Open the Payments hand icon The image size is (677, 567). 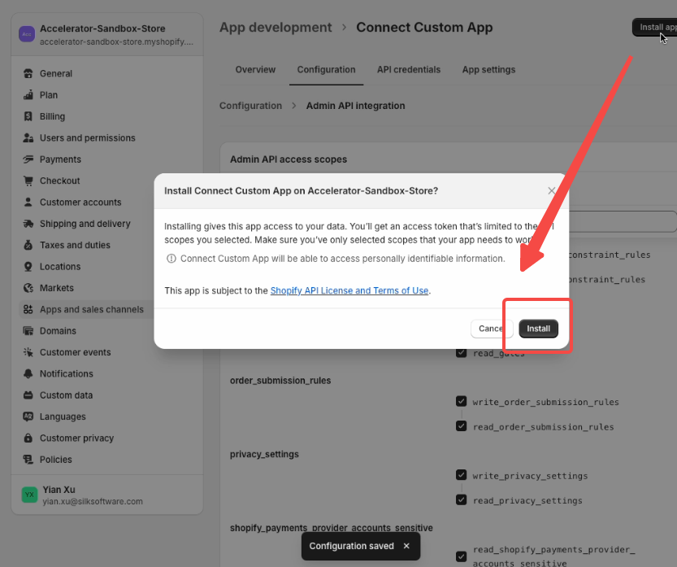28,159
